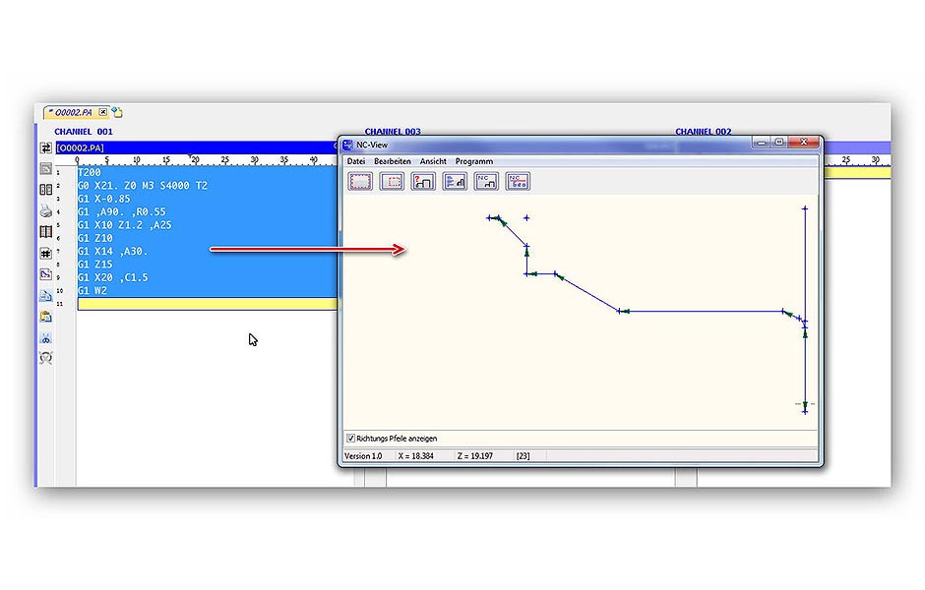Click the second NC-View toolbar dotted-frame icon
Image resolution: width=925 pixels, height=590 pixels.
point(392,181)
